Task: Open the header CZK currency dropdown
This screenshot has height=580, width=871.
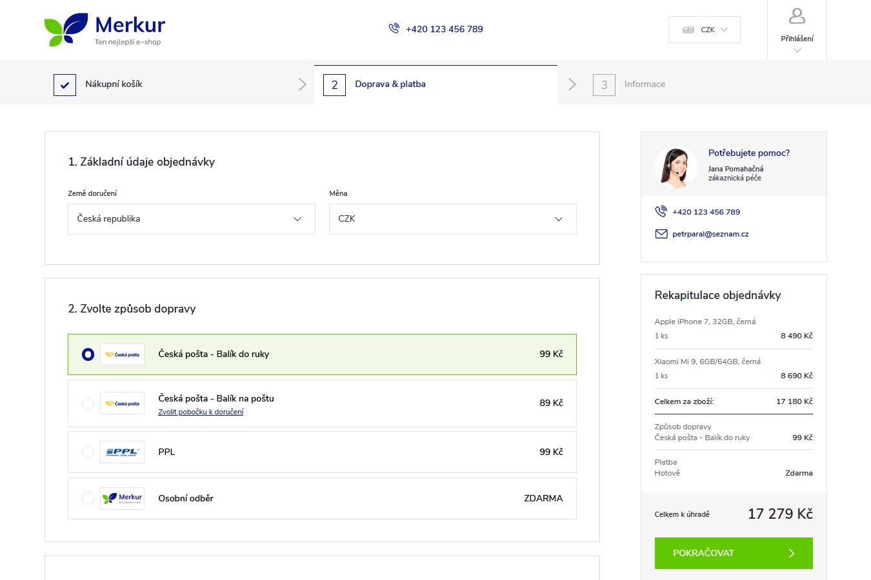Action: coord(705,30)
